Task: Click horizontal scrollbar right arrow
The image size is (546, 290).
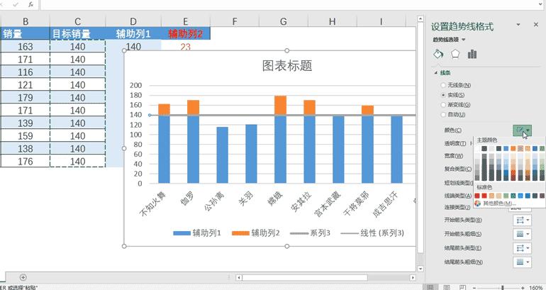Action: coord(413,277)
